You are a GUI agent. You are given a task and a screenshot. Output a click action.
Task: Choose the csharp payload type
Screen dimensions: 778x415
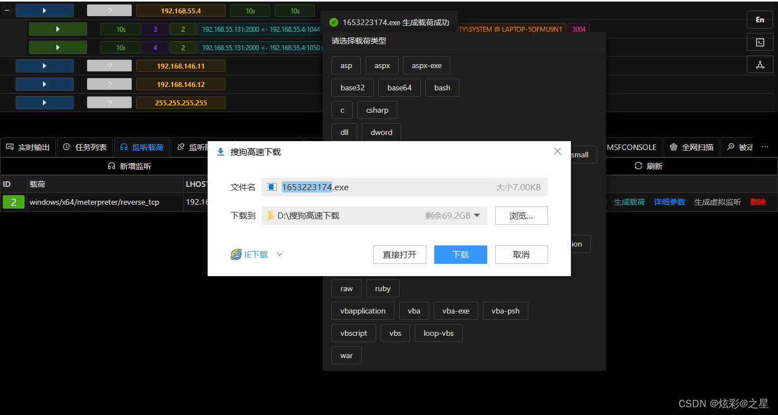click(x=377, y=110)
